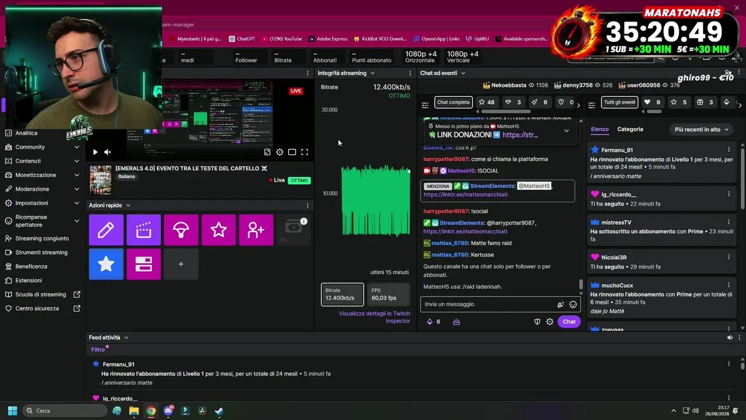Image resolution: width=746 pixels, height=420 pixels.
Task: Click the celebration icon in chat input
Action: click(561, 304)
